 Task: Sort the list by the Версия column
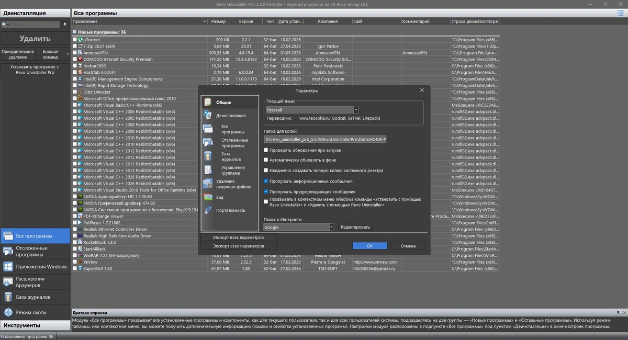pos(246,21)
